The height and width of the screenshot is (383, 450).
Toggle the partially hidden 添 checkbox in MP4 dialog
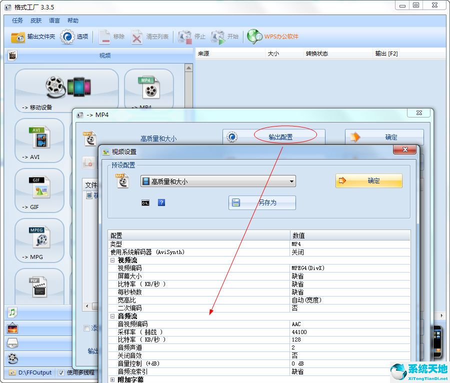tap(86, 328)
